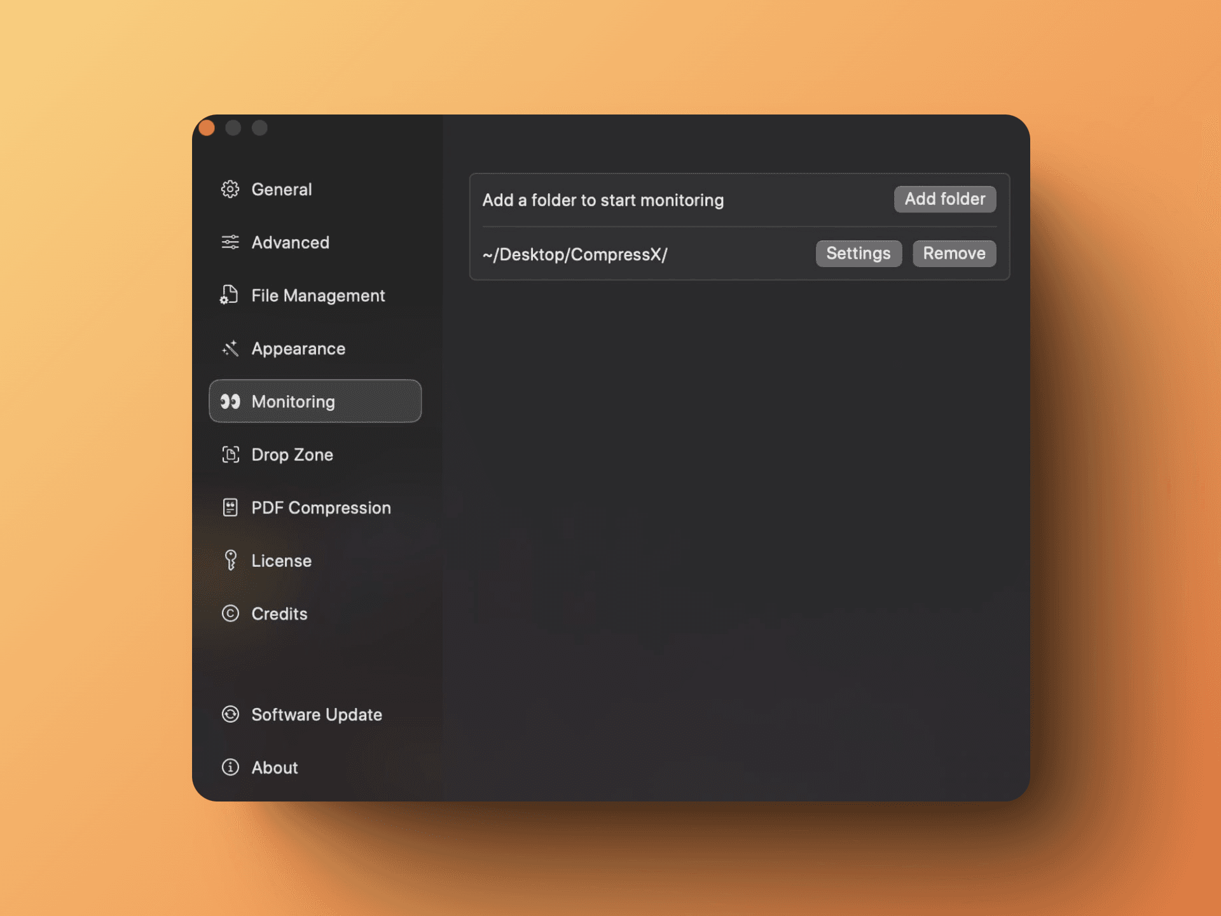1221x916 pixels.
Task: Click the eyes icon on the Monitoring entry
Action: (x=230, y=401)
